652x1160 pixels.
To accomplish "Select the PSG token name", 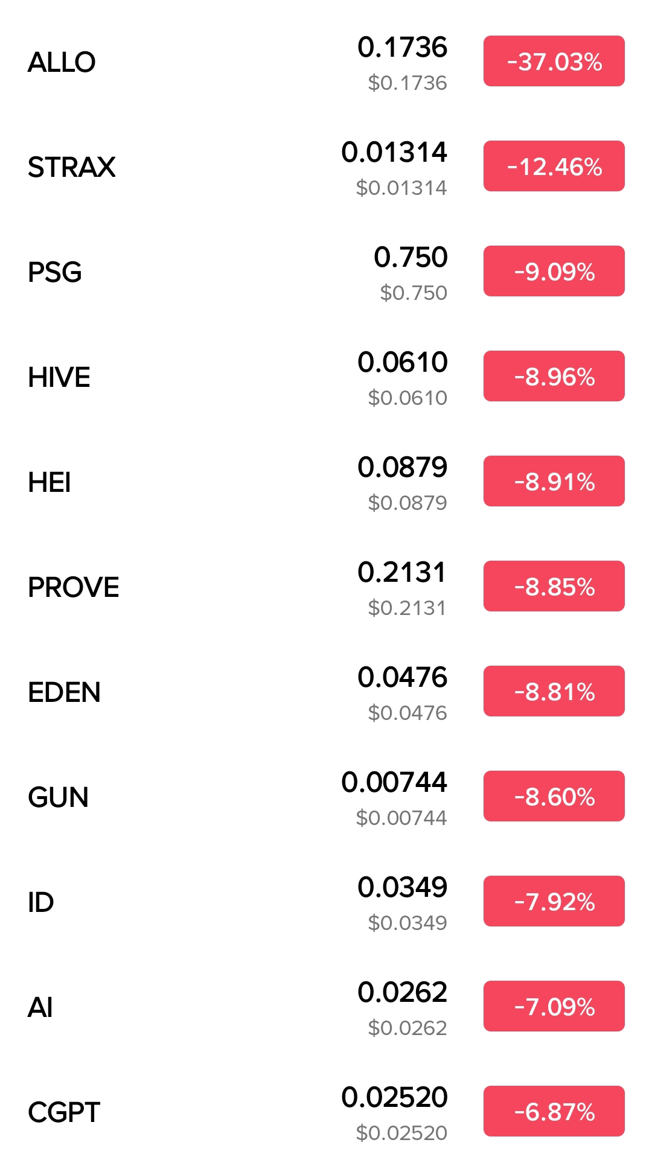I will pyautogui.click(x=55, y=272).
